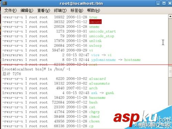Click the terminal icon in title bar
The height and width of the screenshot is (129, 172).
pos(4,3)
